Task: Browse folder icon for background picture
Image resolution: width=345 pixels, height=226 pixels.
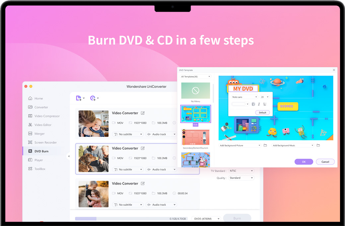Action: point(265,145)
